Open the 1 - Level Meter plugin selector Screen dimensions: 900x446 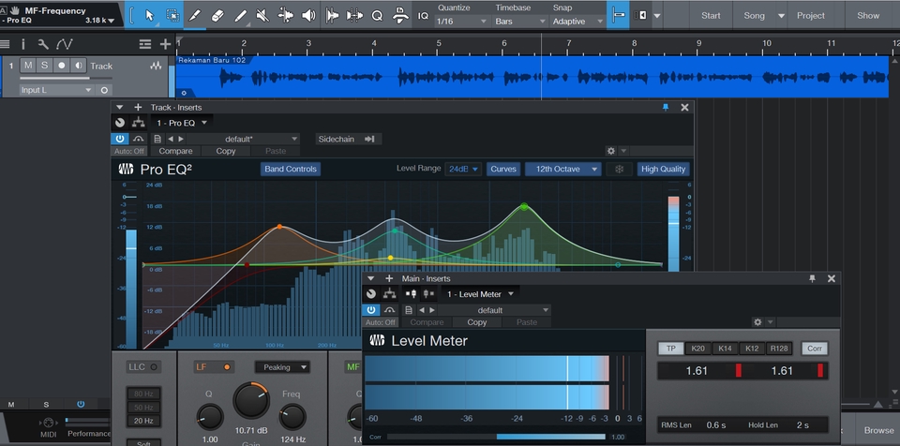(483, 294)
